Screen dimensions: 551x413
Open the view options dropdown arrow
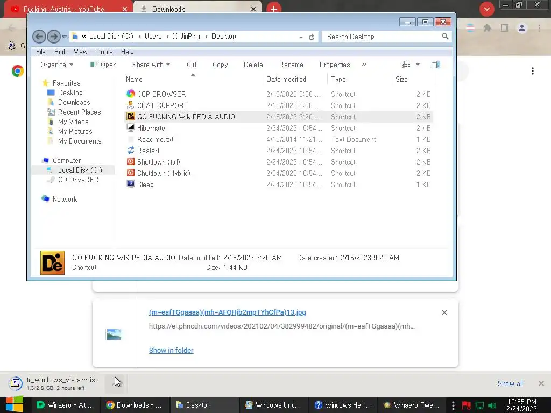418,65
